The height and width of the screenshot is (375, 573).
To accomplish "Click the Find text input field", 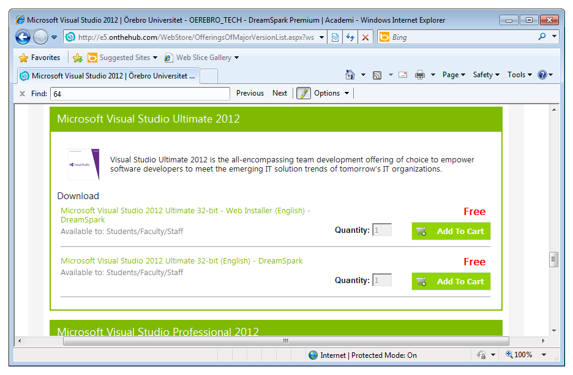I will click(140, 94).
